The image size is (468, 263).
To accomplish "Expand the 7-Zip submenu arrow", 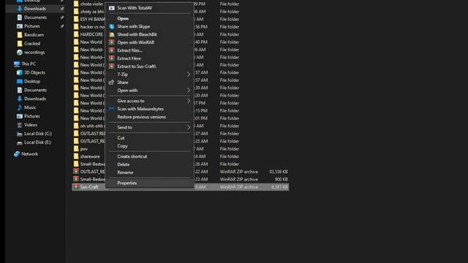I will 189,75.
